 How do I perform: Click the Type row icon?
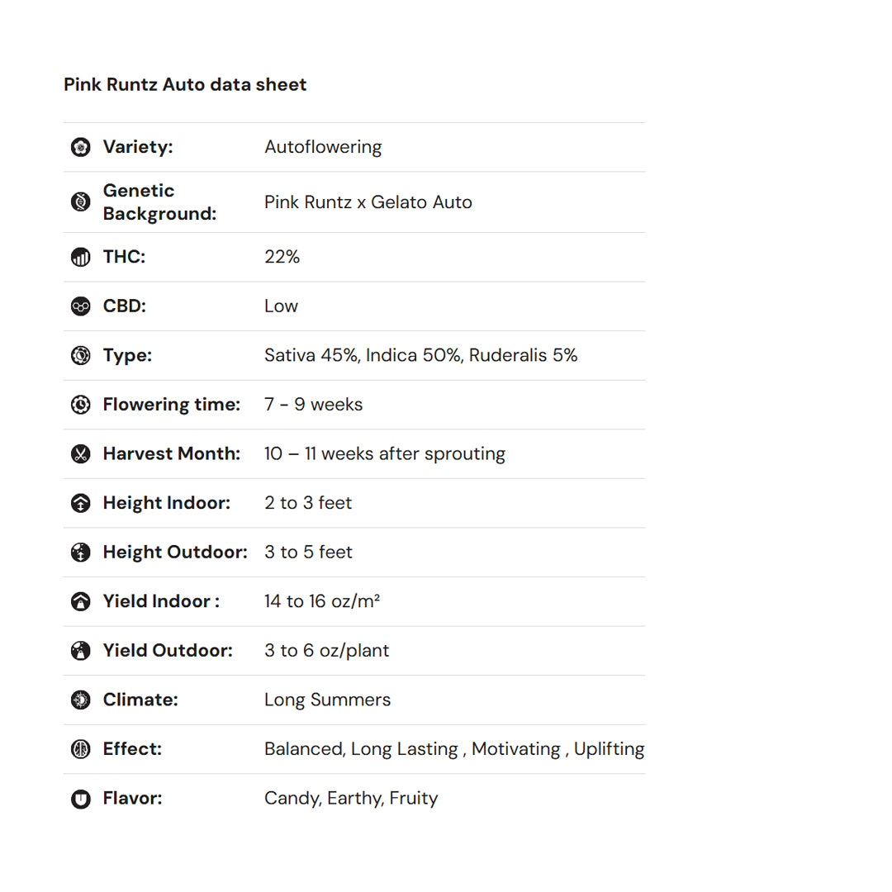80,355
